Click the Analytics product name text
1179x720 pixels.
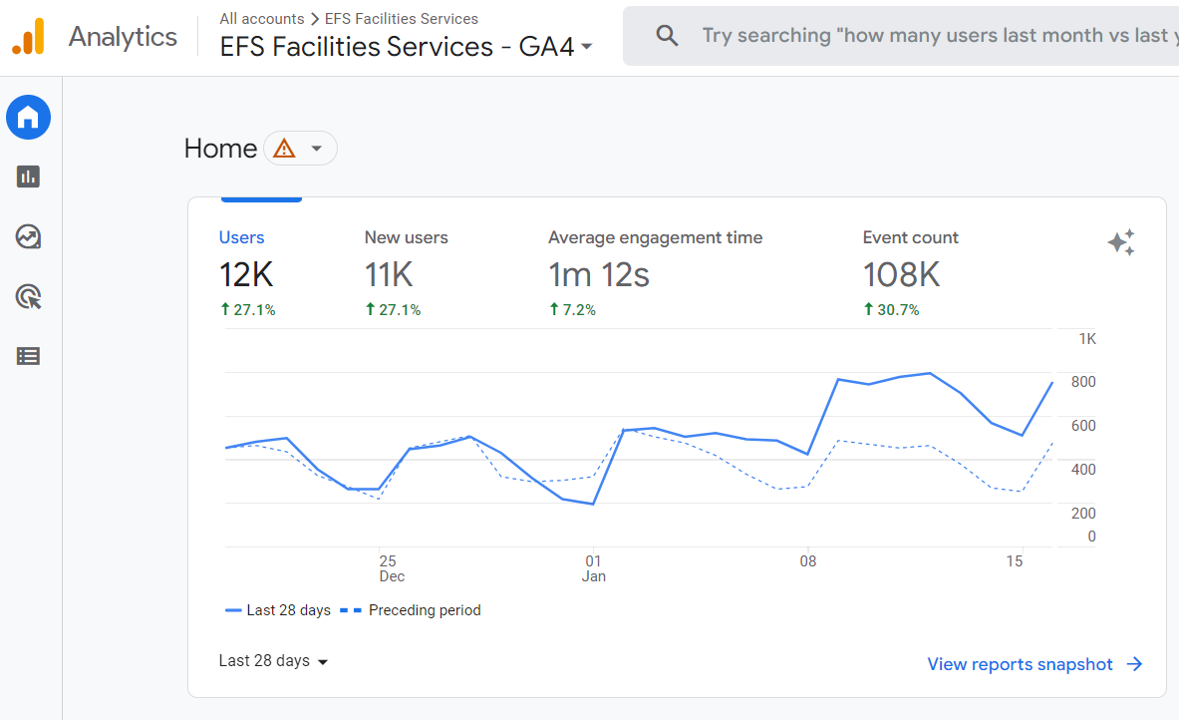tap(124, 37)
